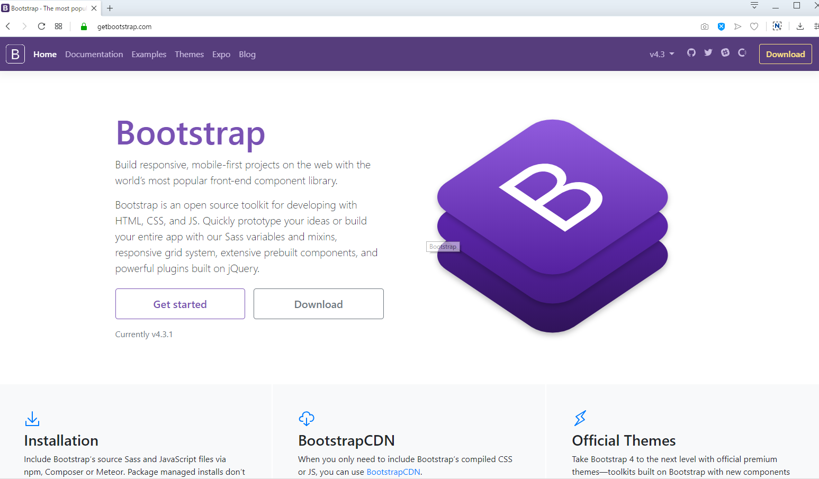The width and height of the screenshot is (819, 479).
Task: Go forward in browser history
Action: 24,26
